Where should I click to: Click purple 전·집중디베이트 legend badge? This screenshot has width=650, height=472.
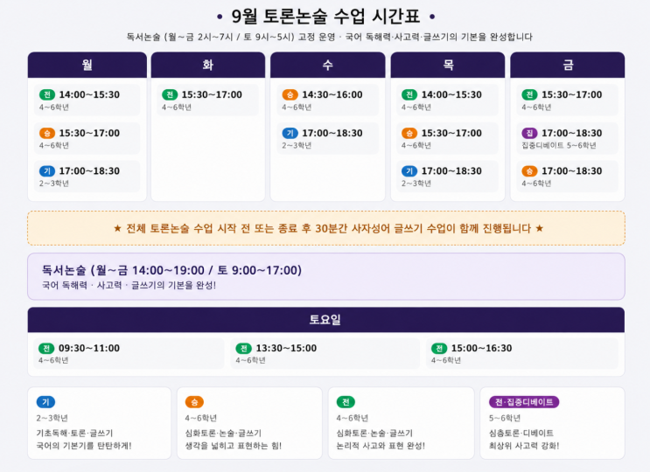pos(524,402)
